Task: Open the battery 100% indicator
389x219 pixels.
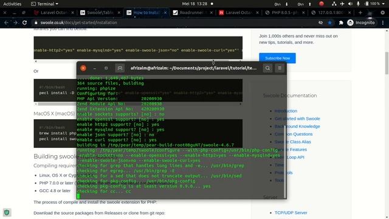Action: (x=372, y=4)
